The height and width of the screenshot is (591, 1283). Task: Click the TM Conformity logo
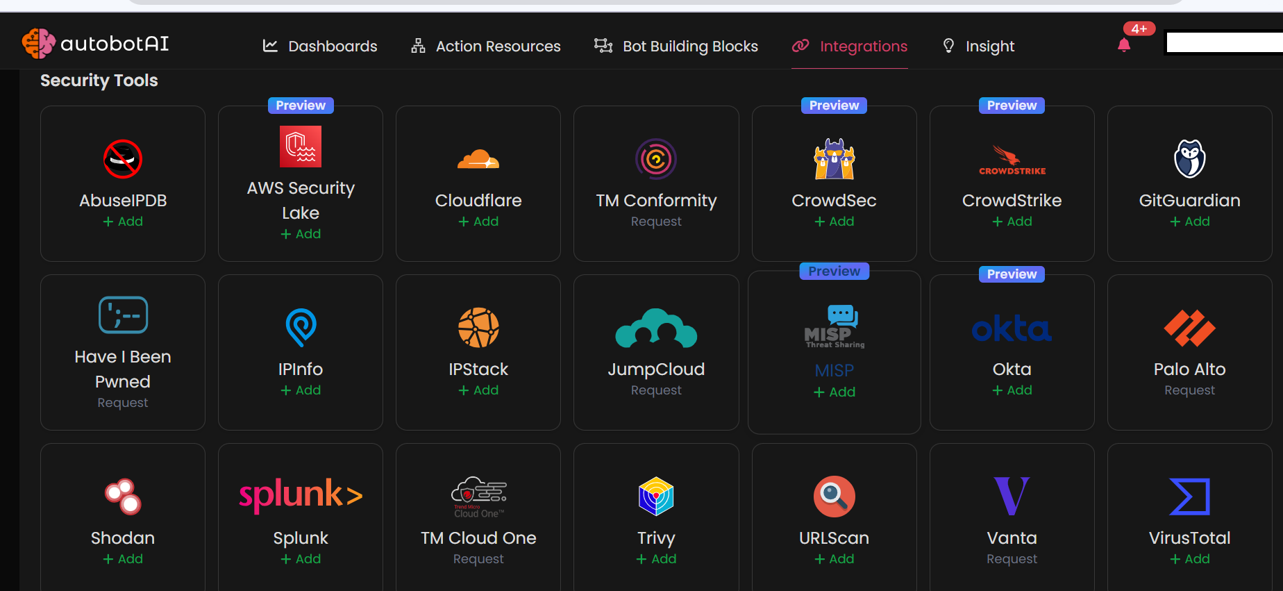point(656,159)
